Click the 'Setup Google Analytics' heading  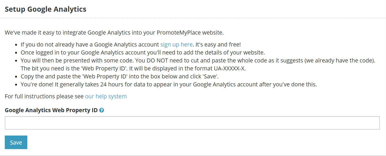(46, 9)
